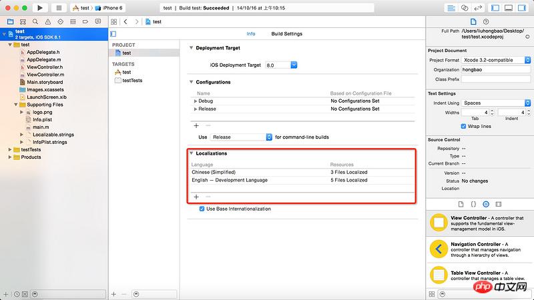Switch to the Build Settings tab
This screenshot has height=300, width=534.
(287, 34)
